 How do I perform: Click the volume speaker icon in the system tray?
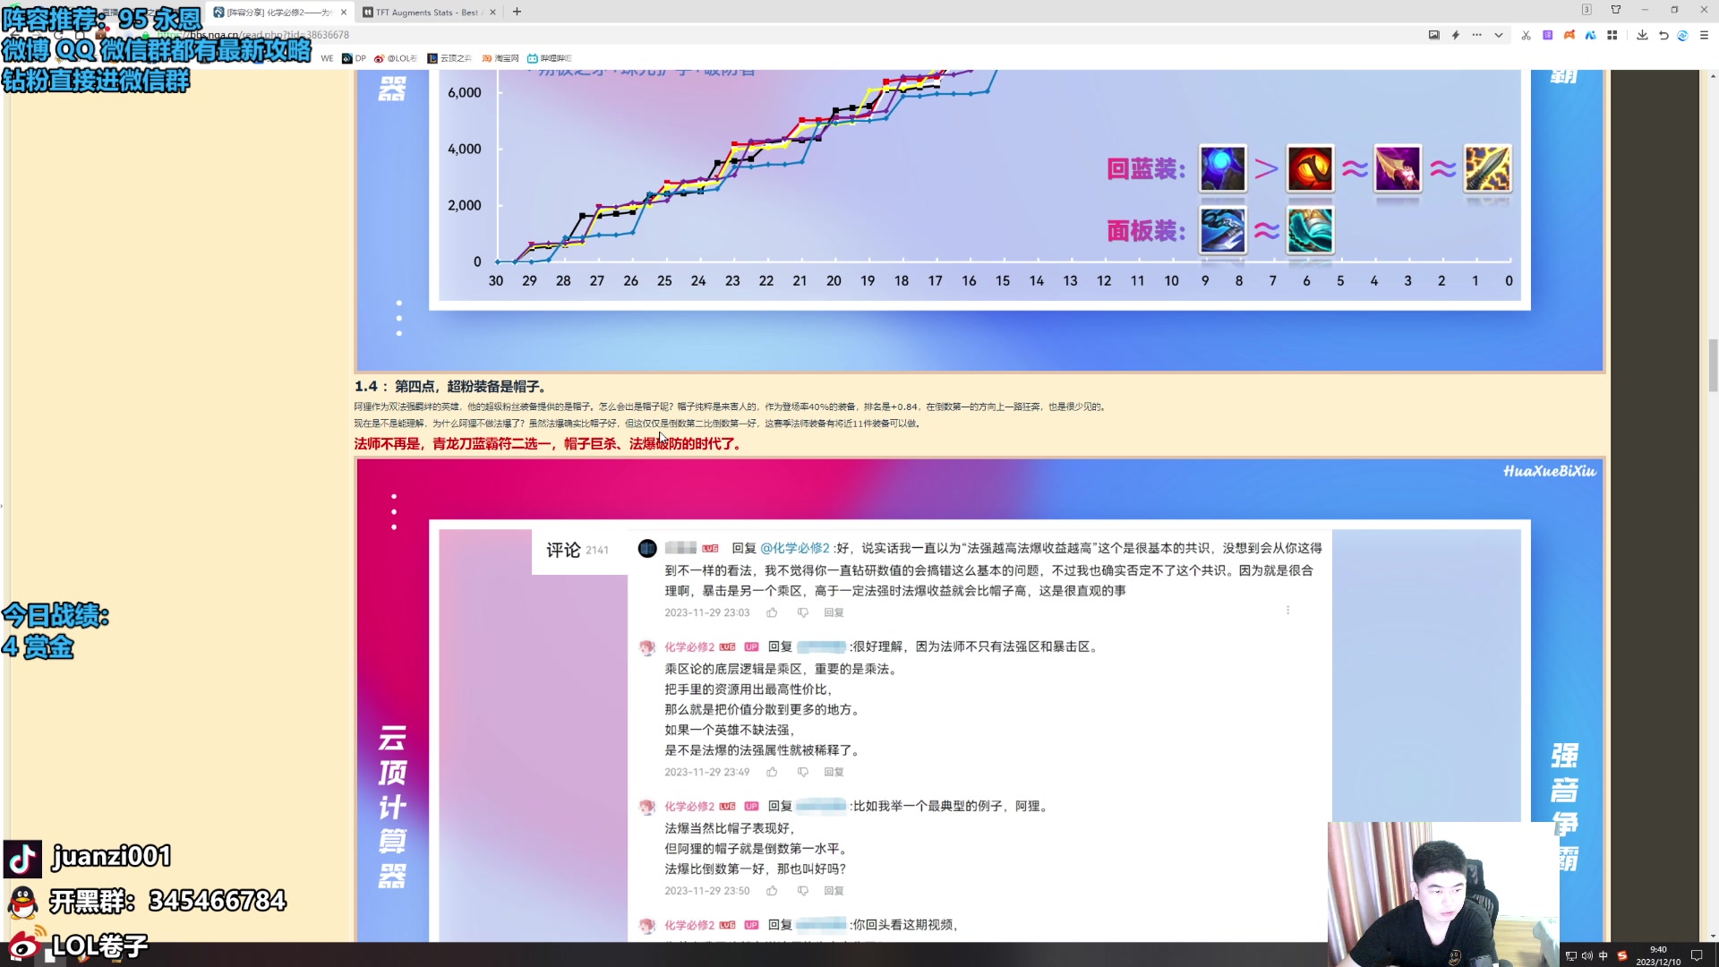click(1586, 956)
